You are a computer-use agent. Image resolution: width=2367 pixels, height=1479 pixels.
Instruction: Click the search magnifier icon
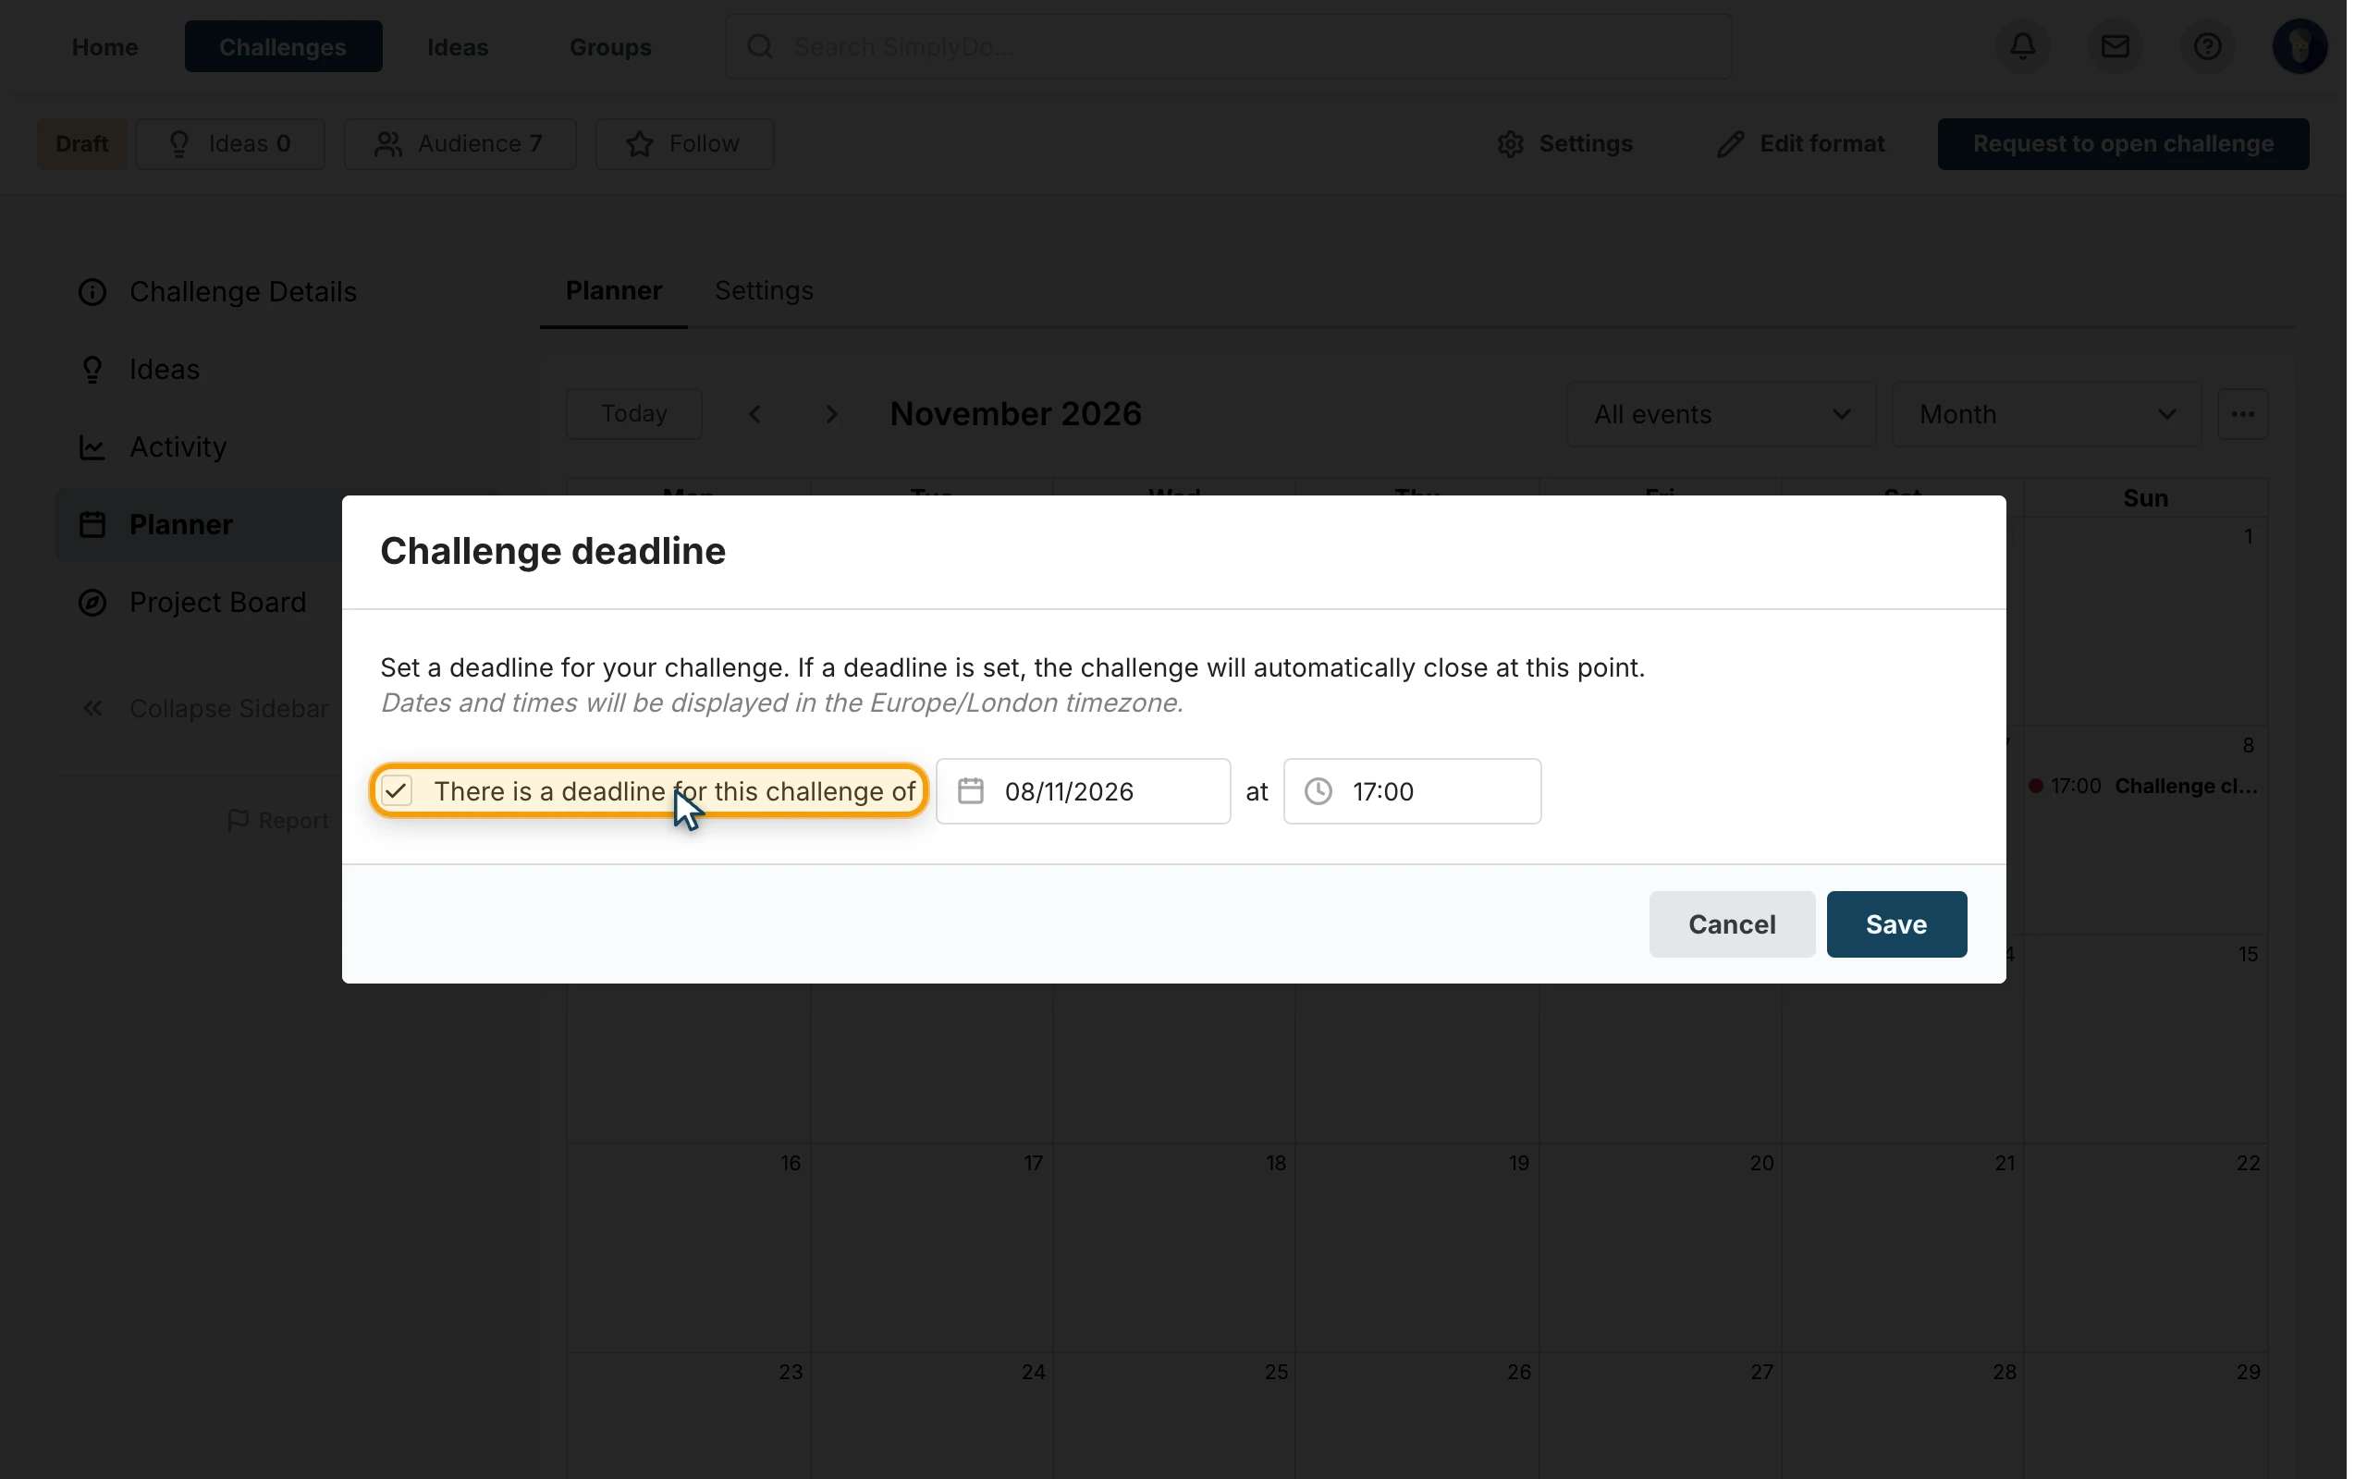click(760, 46)
